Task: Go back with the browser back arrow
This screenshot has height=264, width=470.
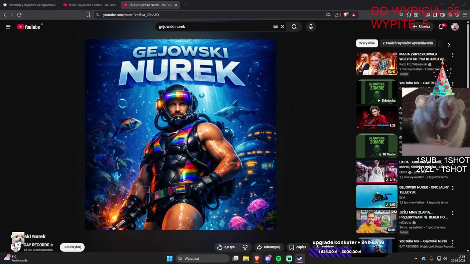Action: [5, 15]
